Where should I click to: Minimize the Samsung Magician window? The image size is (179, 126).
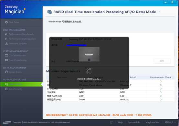point(165,2)
